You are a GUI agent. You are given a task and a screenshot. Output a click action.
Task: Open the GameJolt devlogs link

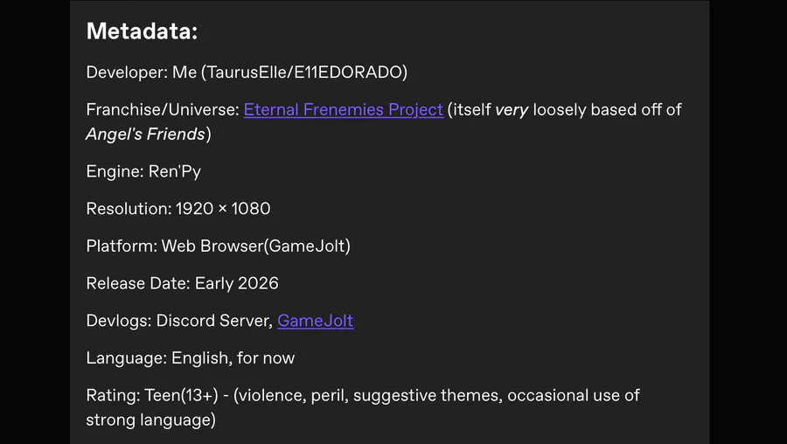pyautogui.click(x=315, y=321)
